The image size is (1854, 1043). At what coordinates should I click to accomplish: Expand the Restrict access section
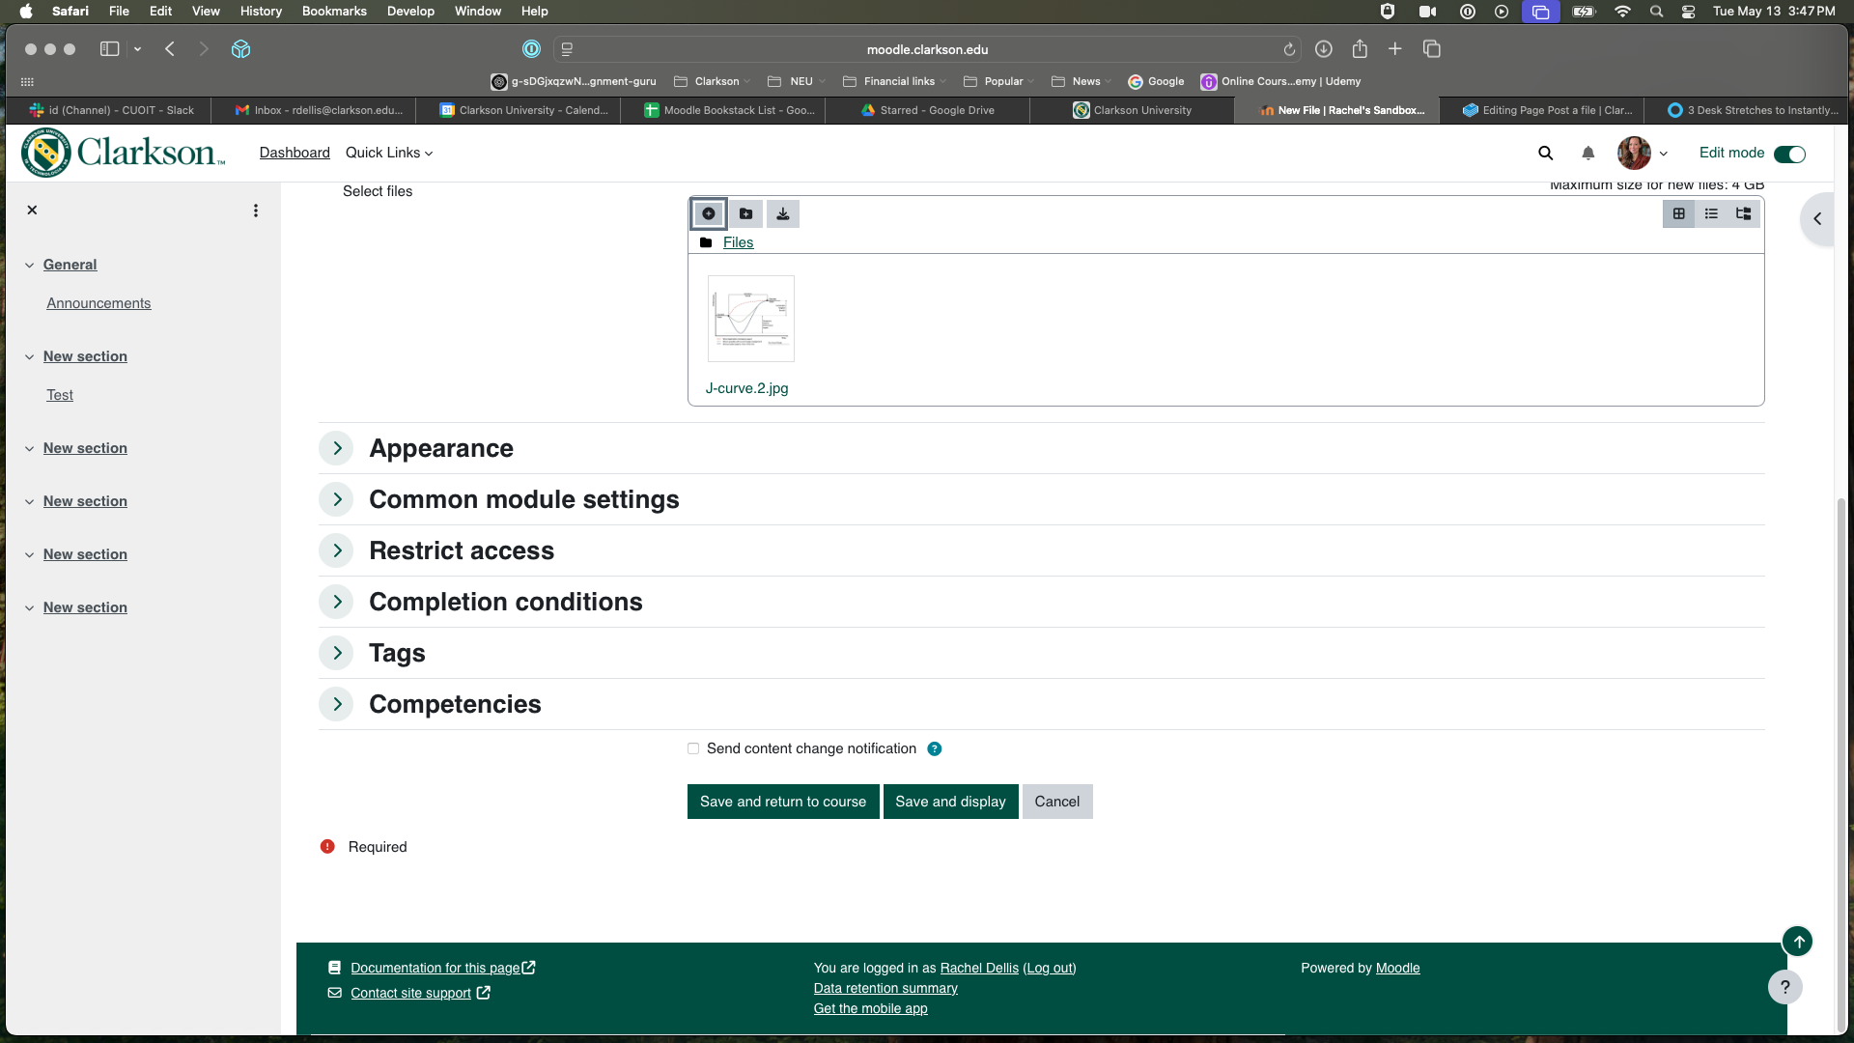pos(336,550)
